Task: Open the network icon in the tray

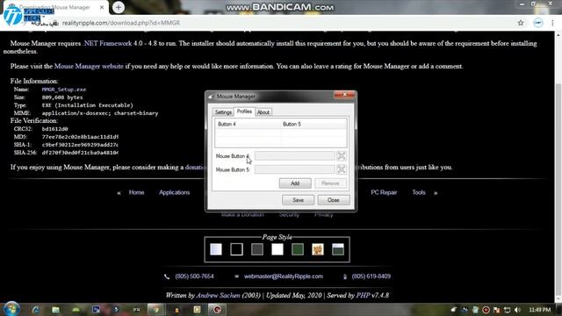Action: pyautogui.click(x=507, y=310)
